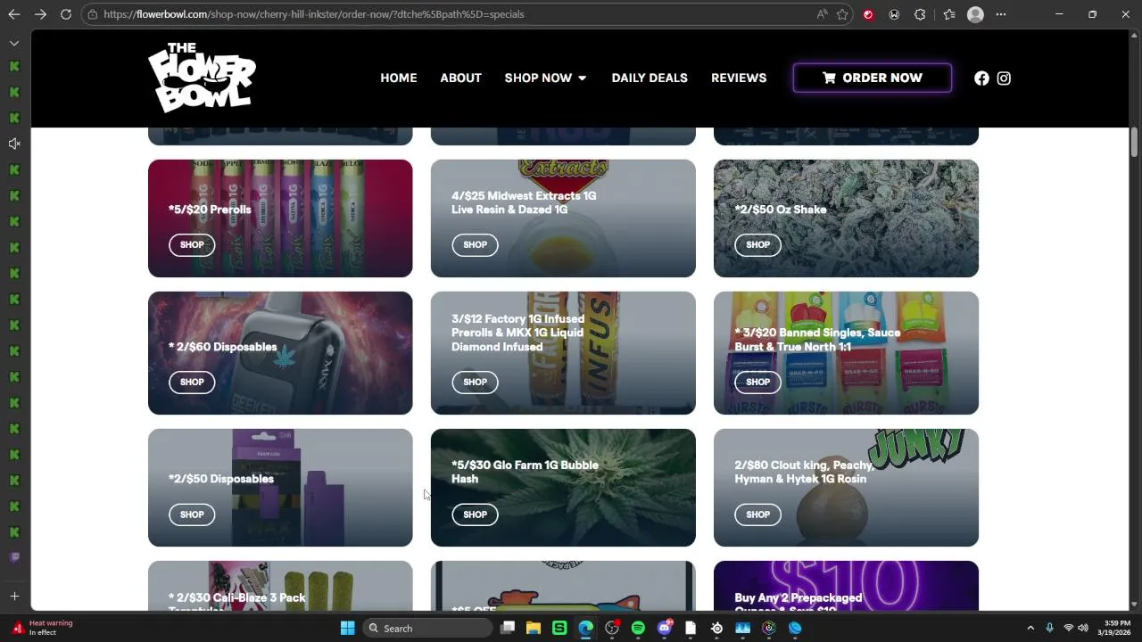Shop the 2/$60 Disposables deal

[x=192, y=382]
